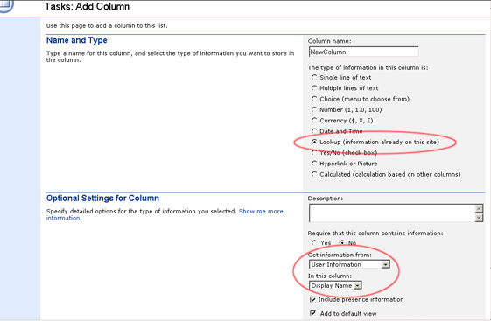
Task: Pick the Date and Time radio button
Action: pos(314,131)
